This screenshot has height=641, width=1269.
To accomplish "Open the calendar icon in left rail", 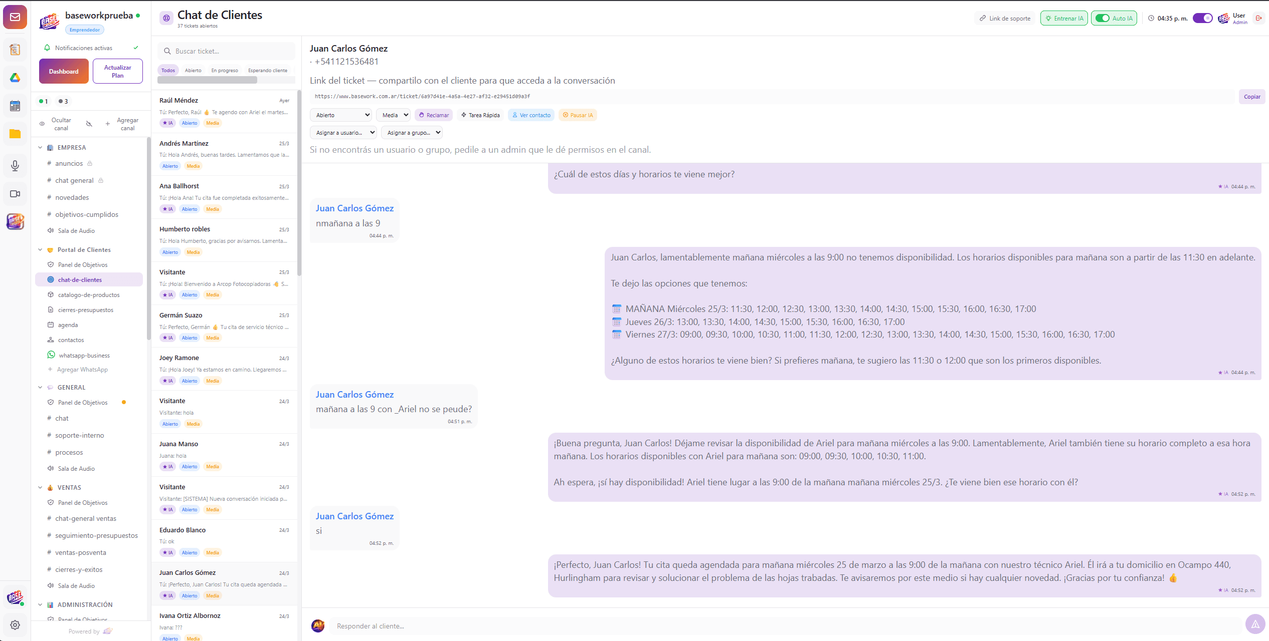I will 15,106.
